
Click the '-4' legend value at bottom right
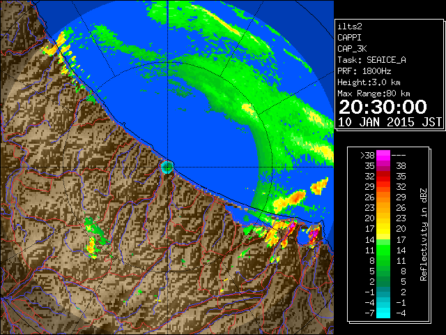click(x=401, y=313)
